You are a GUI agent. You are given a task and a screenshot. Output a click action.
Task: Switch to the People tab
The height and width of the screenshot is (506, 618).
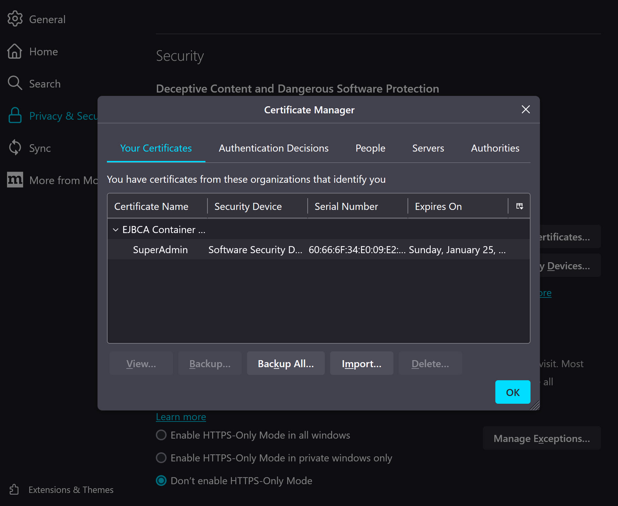(370, 148)
